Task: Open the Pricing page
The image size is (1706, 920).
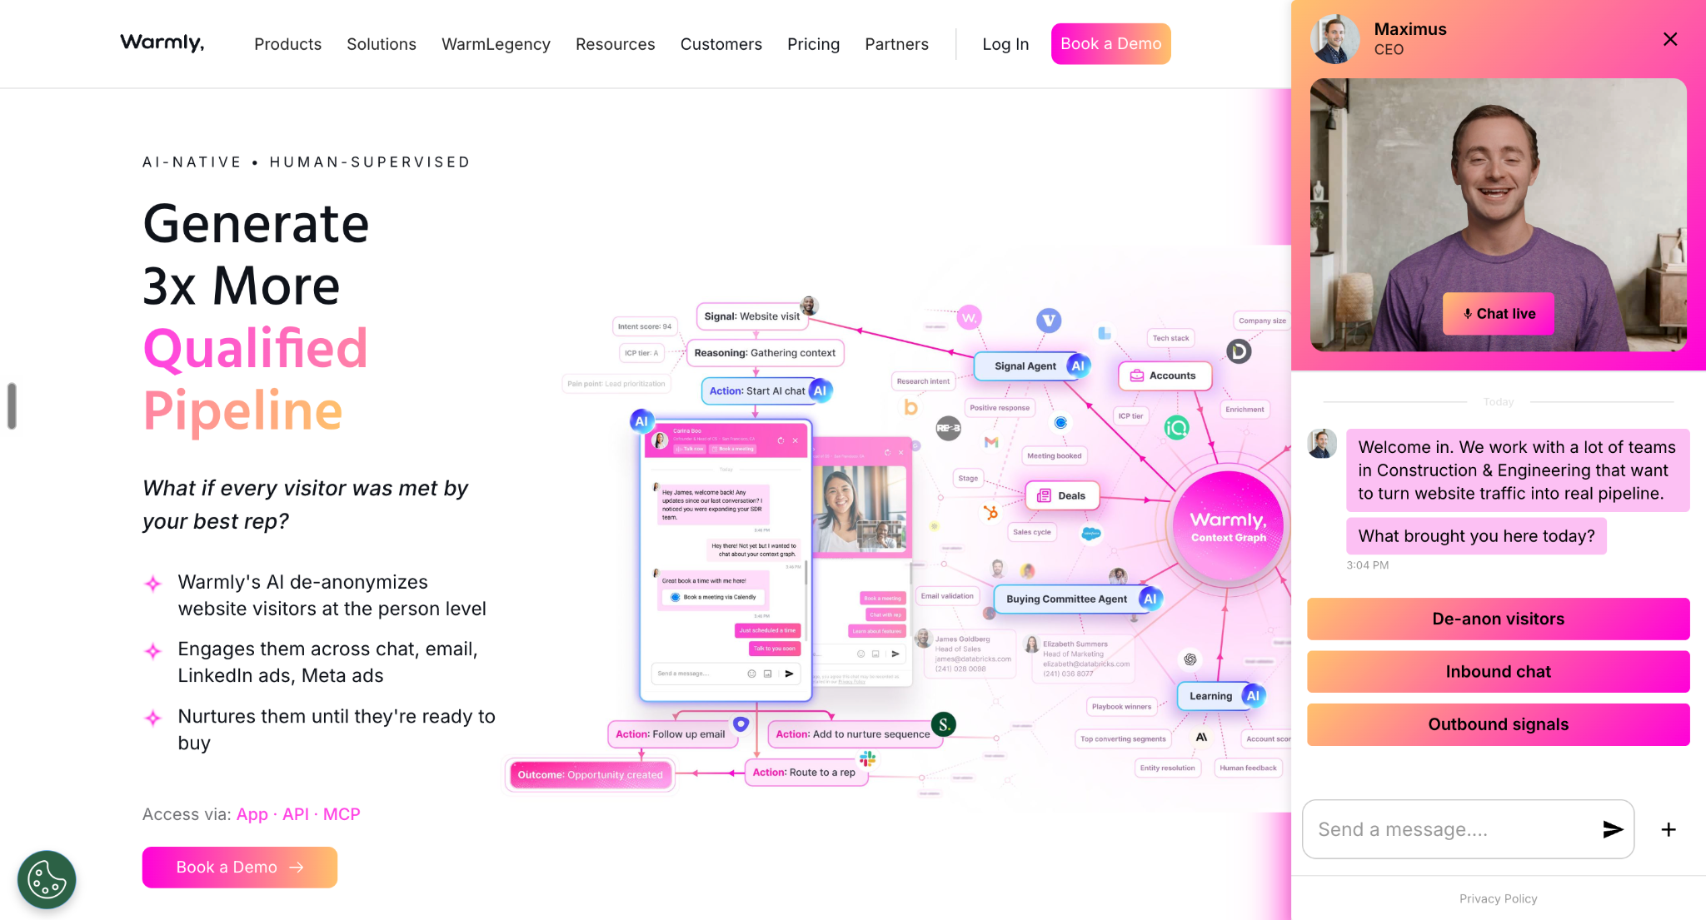Action: (814, 44)
